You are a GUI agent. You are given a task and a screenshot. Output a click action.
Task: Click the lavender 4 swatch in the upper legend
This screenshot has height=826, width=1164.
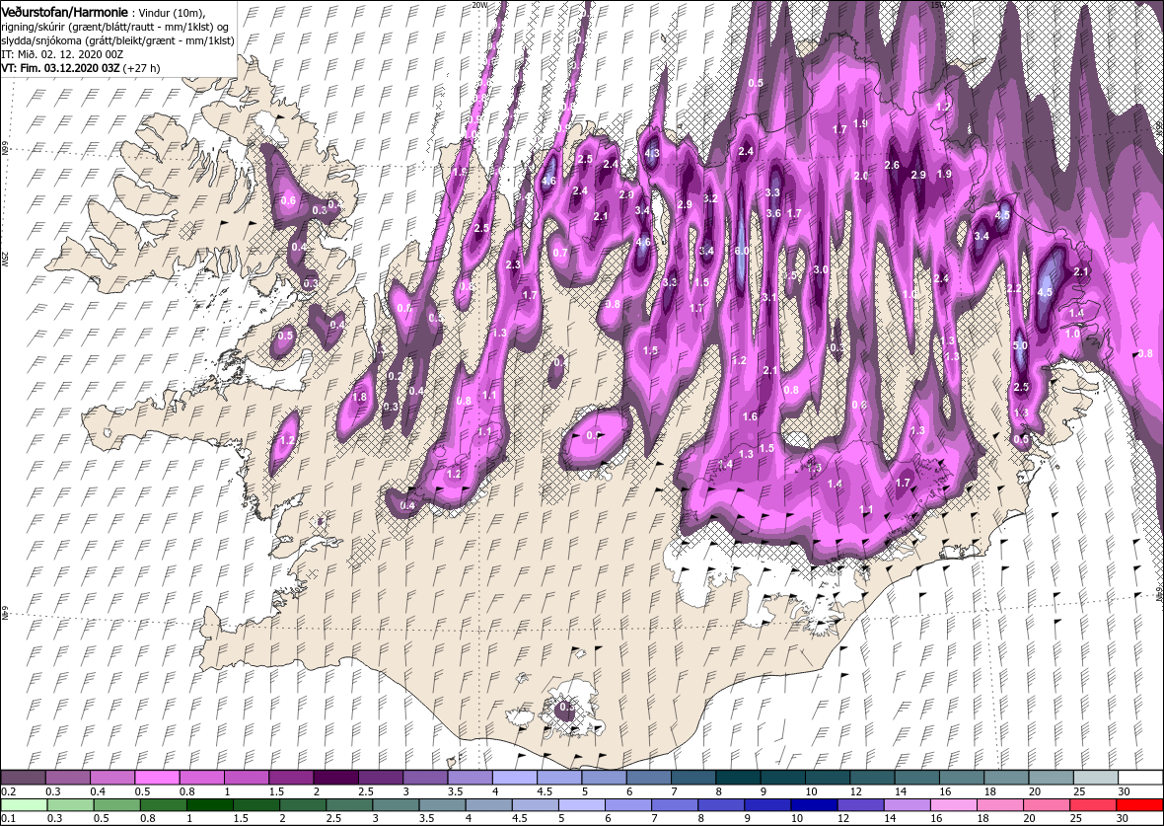point(515,777)
